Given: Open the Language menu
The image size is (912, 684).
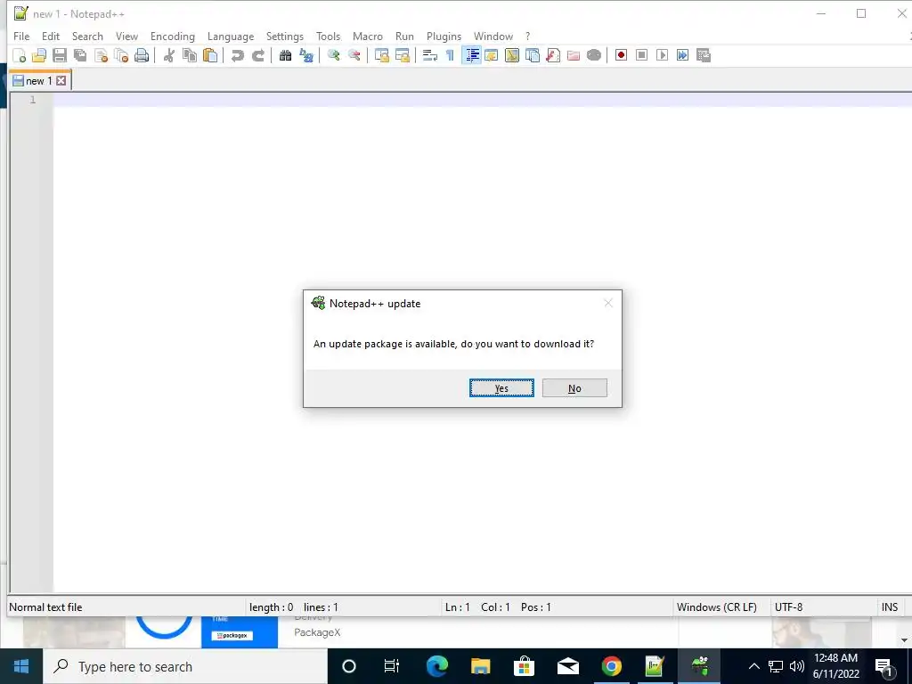Looking at the screenshot, I should (x=231, y=36).
